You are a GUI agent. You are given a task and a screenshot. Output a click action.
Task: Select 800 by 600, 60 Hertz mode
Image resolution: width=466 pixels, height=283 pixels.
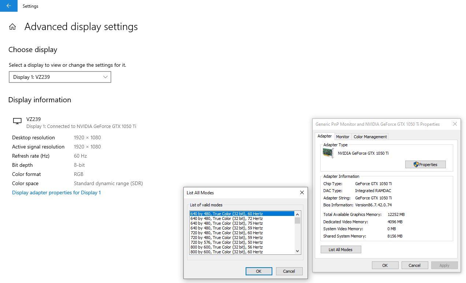tap(242, 252)
